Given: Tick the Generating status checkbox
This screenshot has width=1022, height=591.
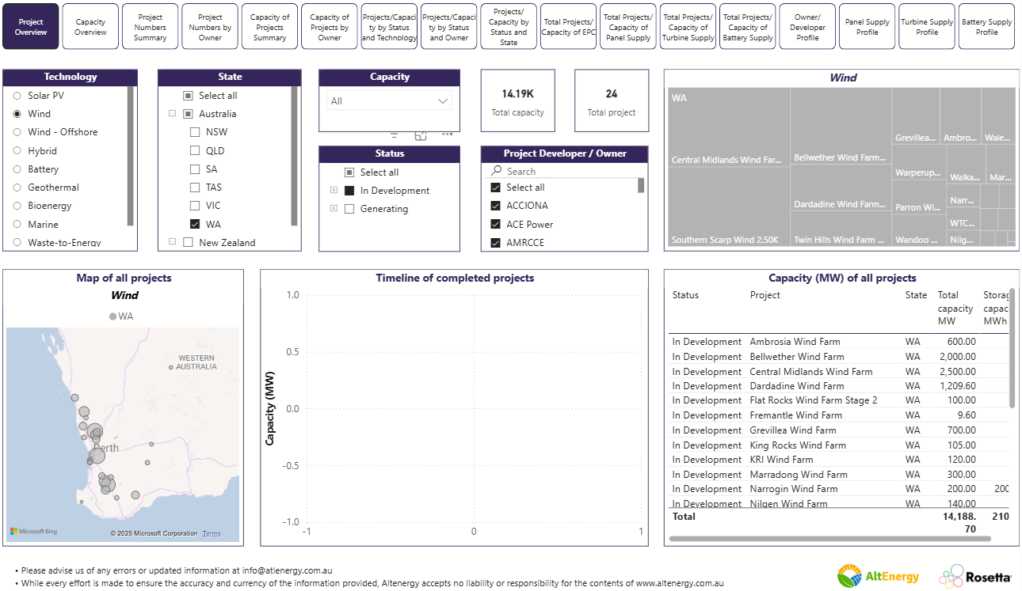Looking at the screenshot, I should click(349, 209).
